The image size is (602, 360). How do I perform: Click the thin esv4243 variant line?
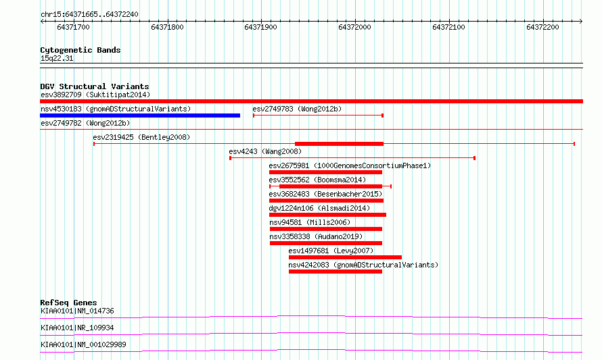pyautogui.click(x=352, y=158)
